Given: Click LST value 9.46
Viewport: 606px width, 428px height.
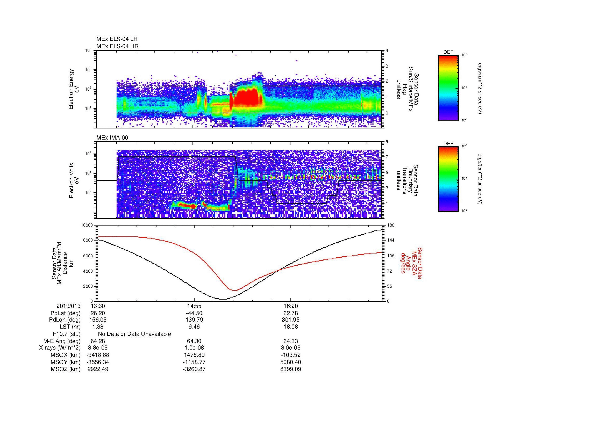Looking at the screenshot, I should point(194,327).
